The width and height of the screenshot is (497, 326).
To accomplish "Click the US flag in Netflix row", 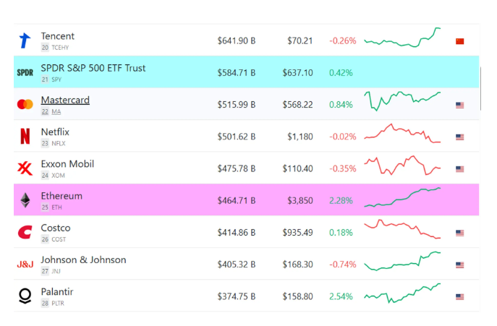I will pos(459,137).
